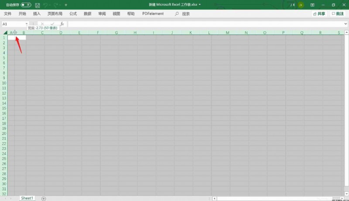This screenshot has height=201, width=349.
Task: Expand the formula bar with chevron
Action: [x=346, y=24]
